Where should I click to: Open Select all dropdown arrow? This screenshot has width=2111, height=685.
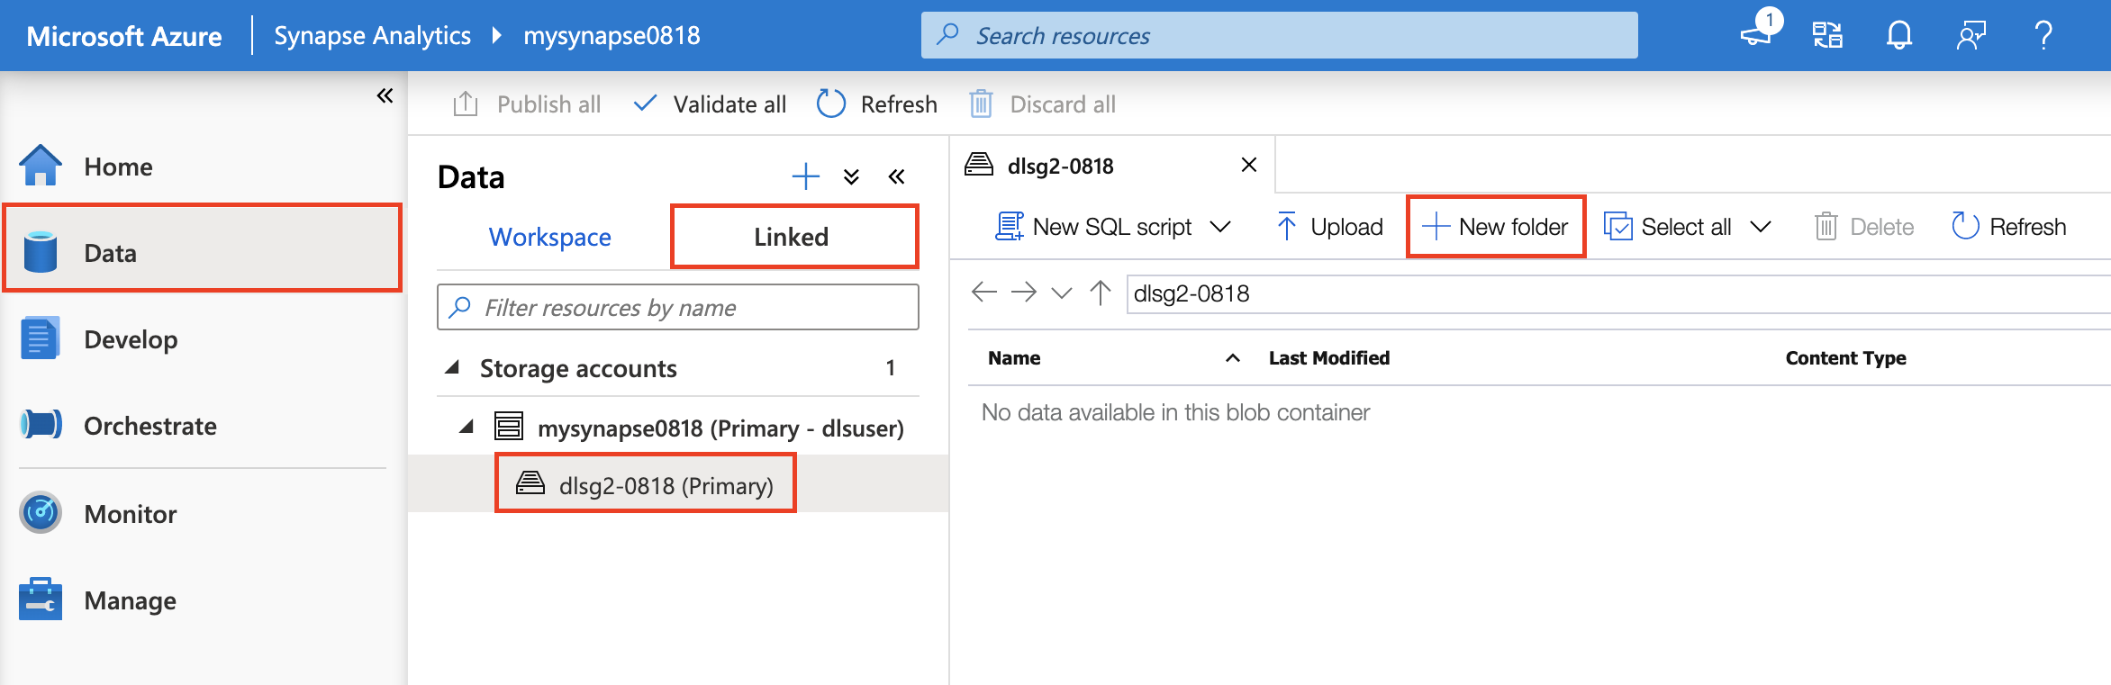point(1761,227)
